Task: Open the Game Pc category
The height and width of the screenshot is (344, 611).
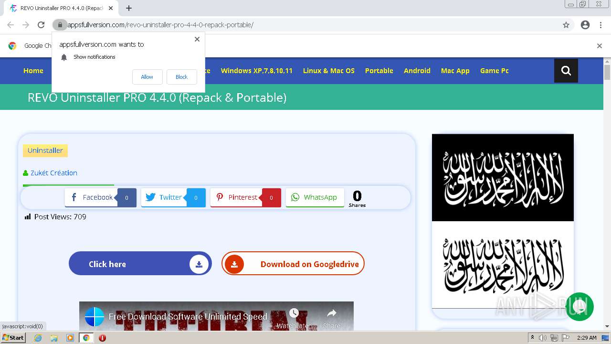Action: [x=495, y=71]
